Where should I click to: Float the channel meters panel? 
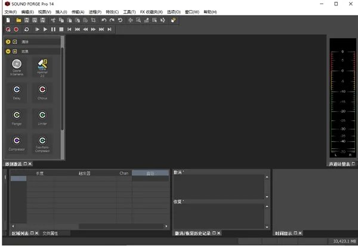[x=353, y=164]
